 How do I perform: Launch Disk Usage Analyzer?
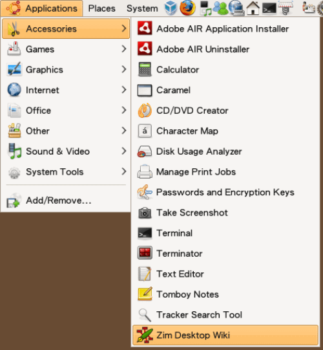pyautogui.click(x=225, y=151)
